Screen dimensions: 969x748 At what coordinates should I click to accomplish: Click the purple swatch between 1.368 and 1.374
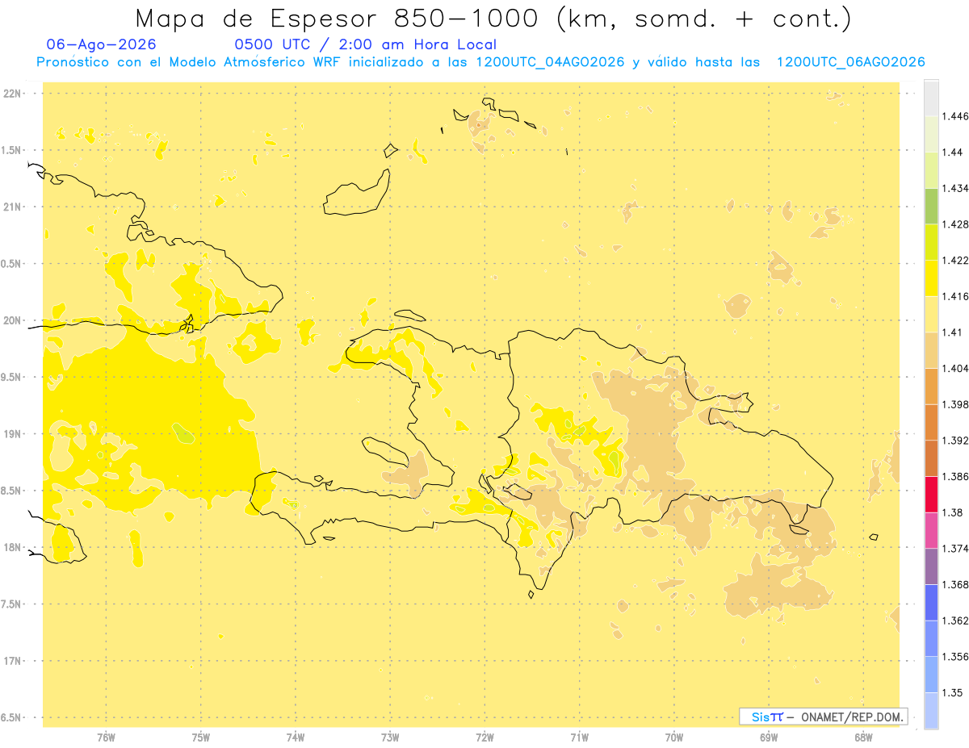[x=931, y=566]
